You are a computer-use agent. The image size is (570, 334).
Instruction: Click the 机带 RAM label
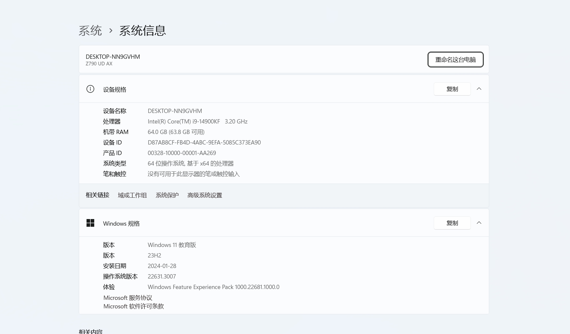116,132
